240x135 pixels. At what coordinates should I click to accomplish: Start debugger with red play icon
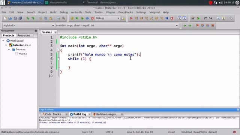(131, 18)
